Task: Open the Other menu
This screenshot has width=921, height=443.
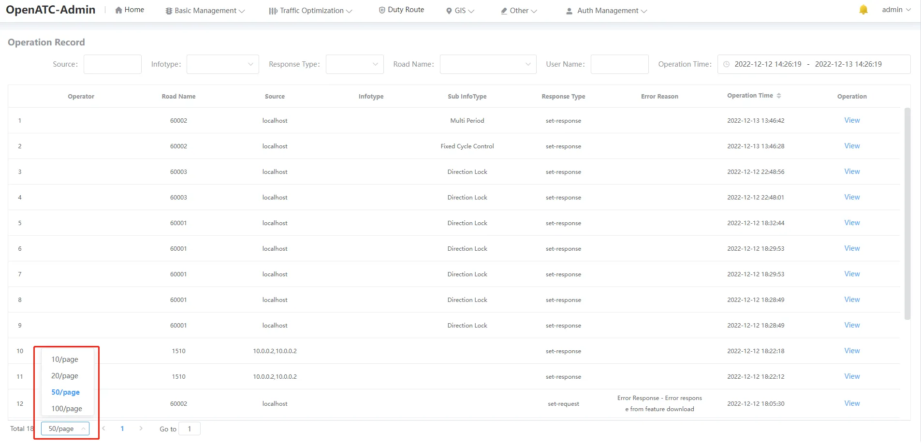Action: (519, 11)
